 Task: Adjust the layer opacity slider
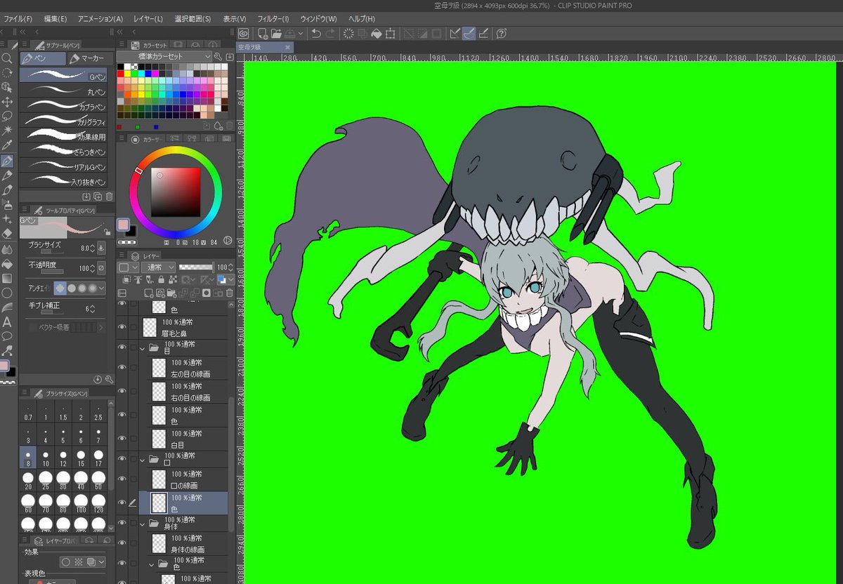[x=196, y=267]
